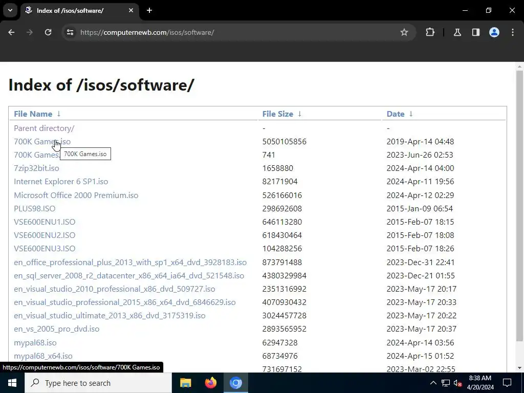Select the Index of /isos/software/ tab
The image size is (524, 393).
coord(80,10)
